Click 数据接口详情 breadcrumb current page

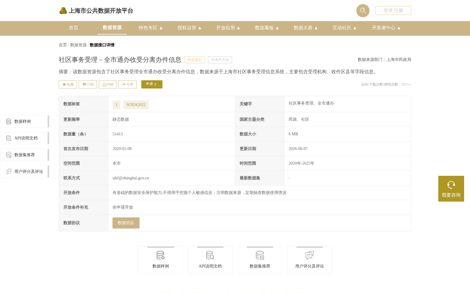pyautogui.click(x=102, y=45)
